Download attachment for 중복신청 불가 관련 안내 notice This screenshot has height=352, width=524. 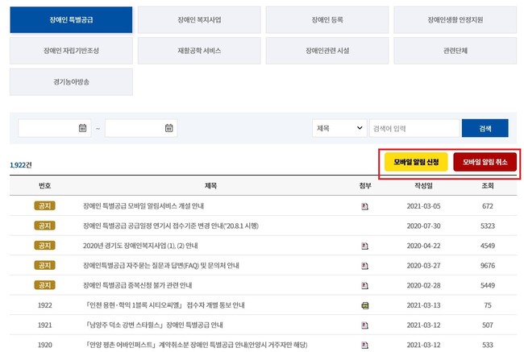pos(364,285)
